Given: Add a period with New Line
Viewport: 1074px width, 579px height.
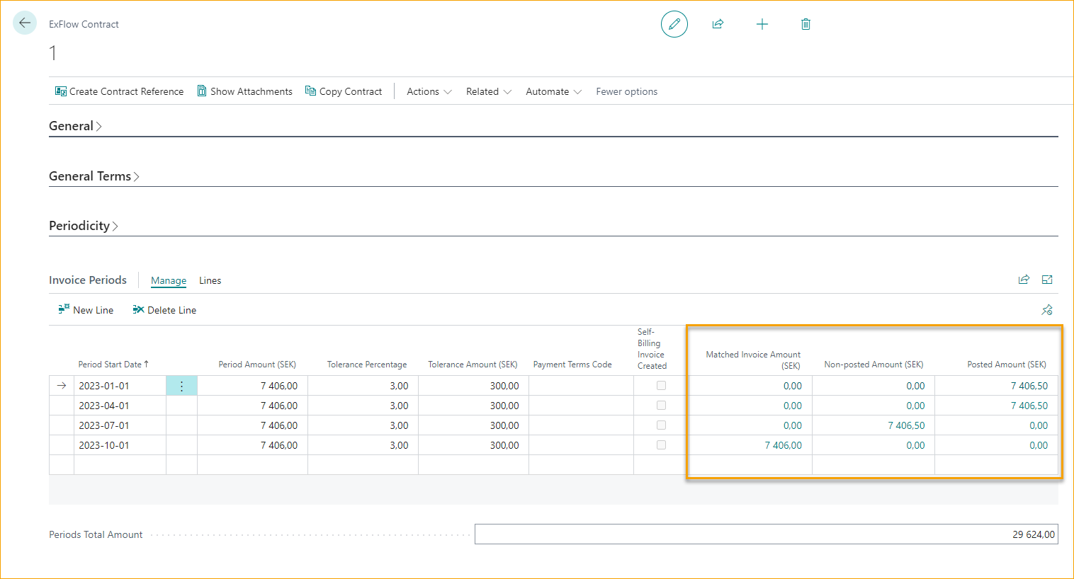Looking at the screenshot, I should click(x=86, y=309).
